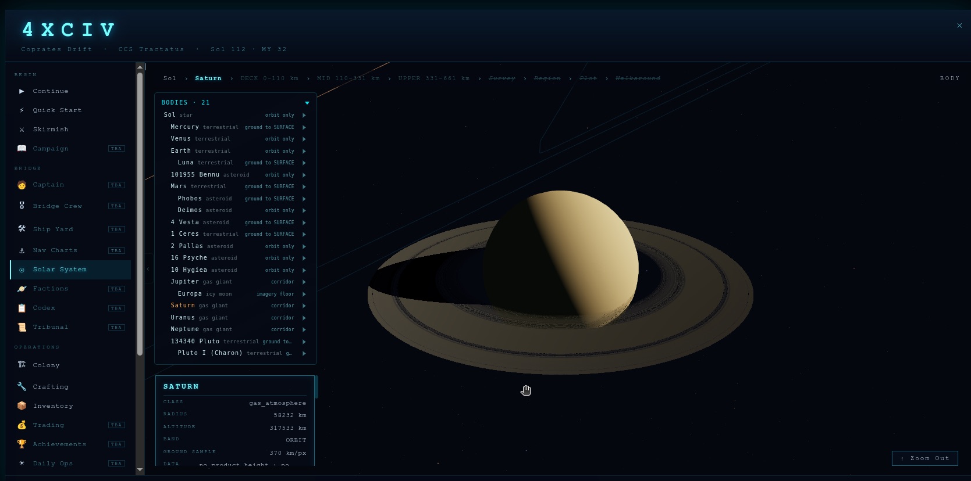Open the Colony menu item
This screenshot has height=481, width=971.
[70, 365]
